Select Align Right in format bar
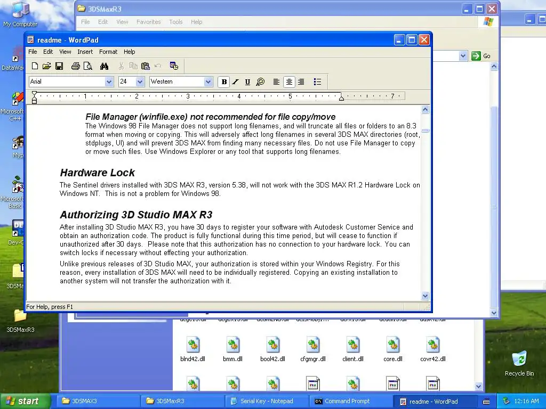 pyautogui.click(x=301, y=81)
